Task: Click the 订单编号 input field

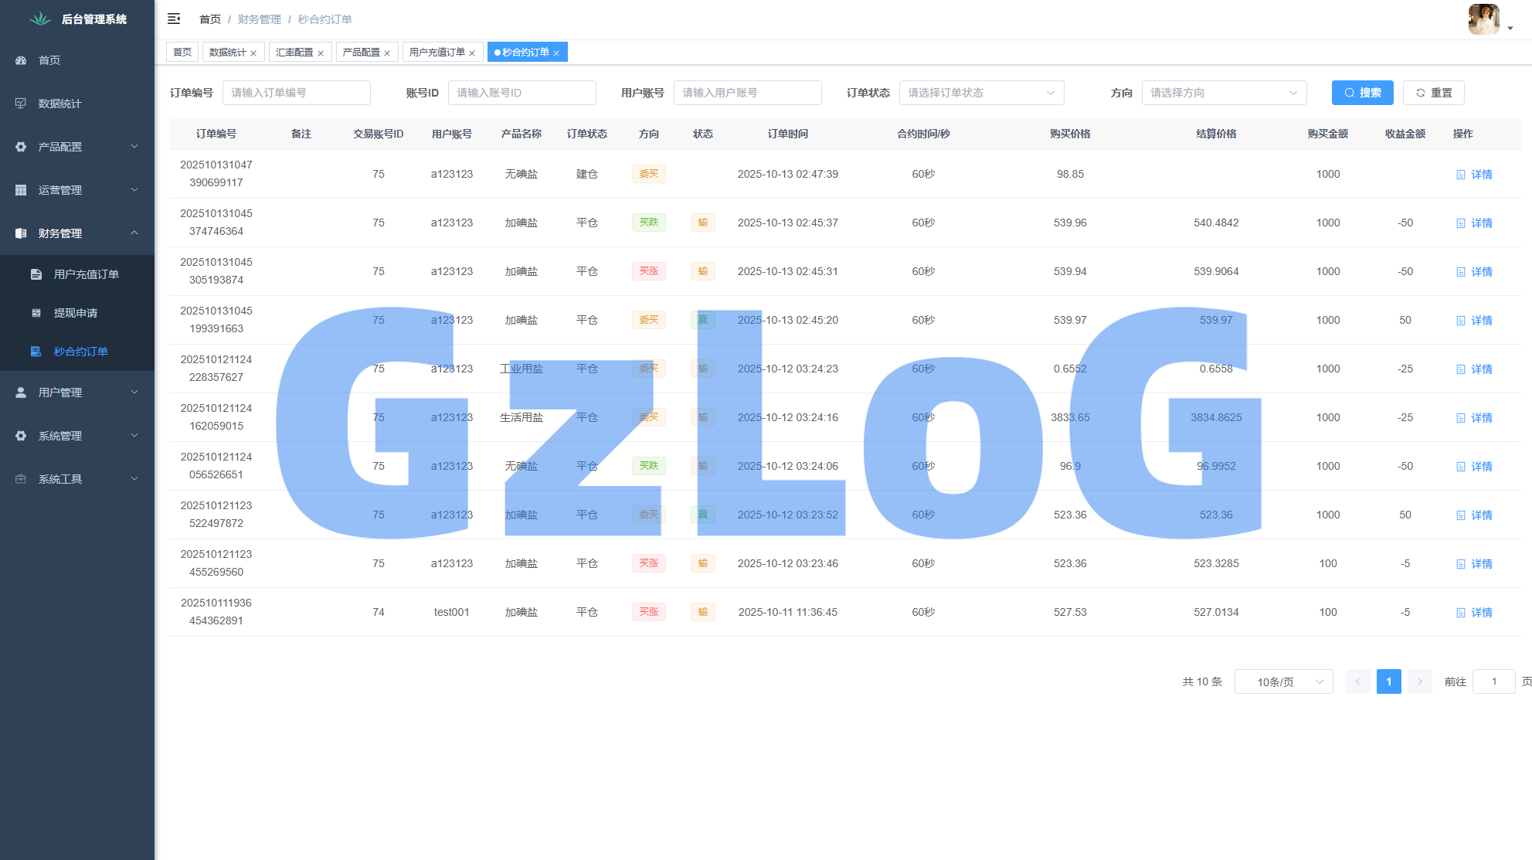Action: (x=296, y=93)
